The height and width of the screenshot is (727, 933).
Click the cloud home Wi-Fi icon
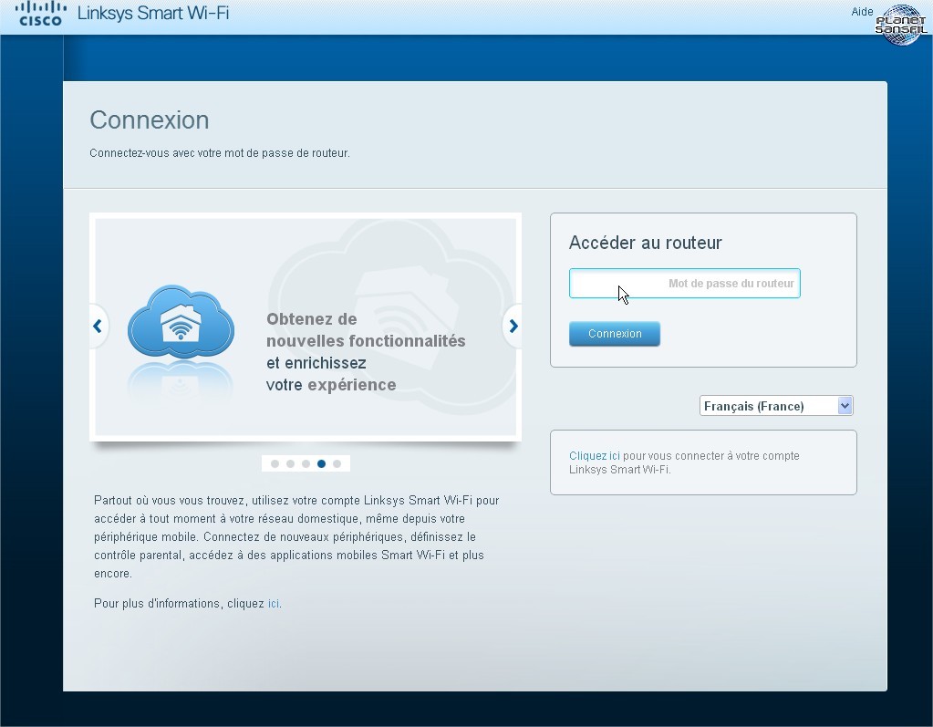181,322
